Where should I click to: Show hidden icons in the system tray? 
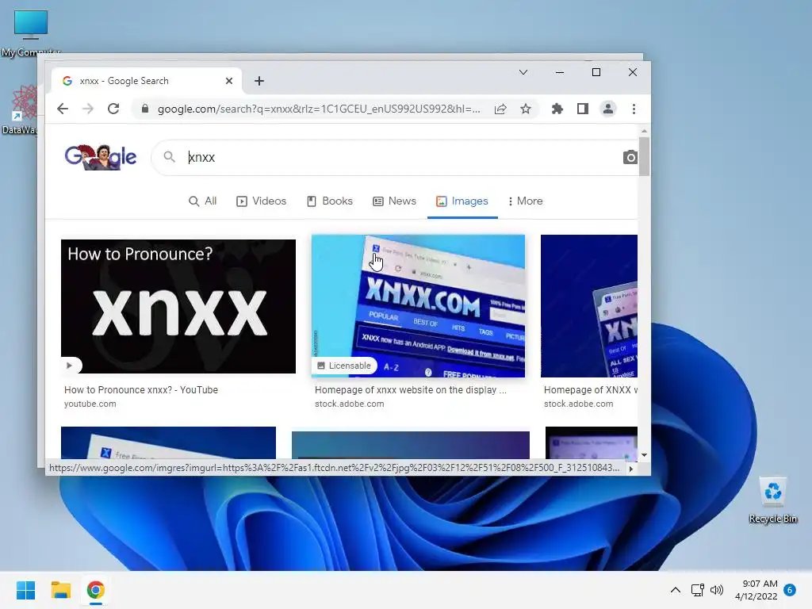coord(676,590)
